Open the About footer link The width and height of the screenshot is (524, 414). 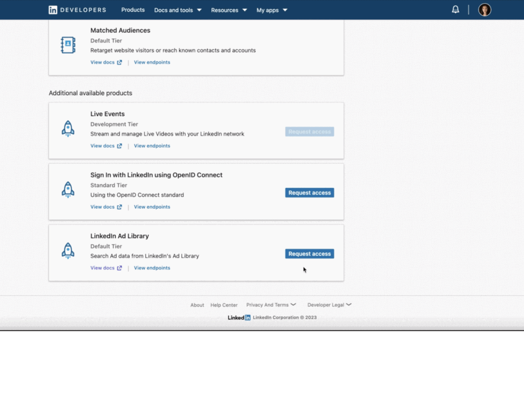pyautogui.click(x=197, y=305)
